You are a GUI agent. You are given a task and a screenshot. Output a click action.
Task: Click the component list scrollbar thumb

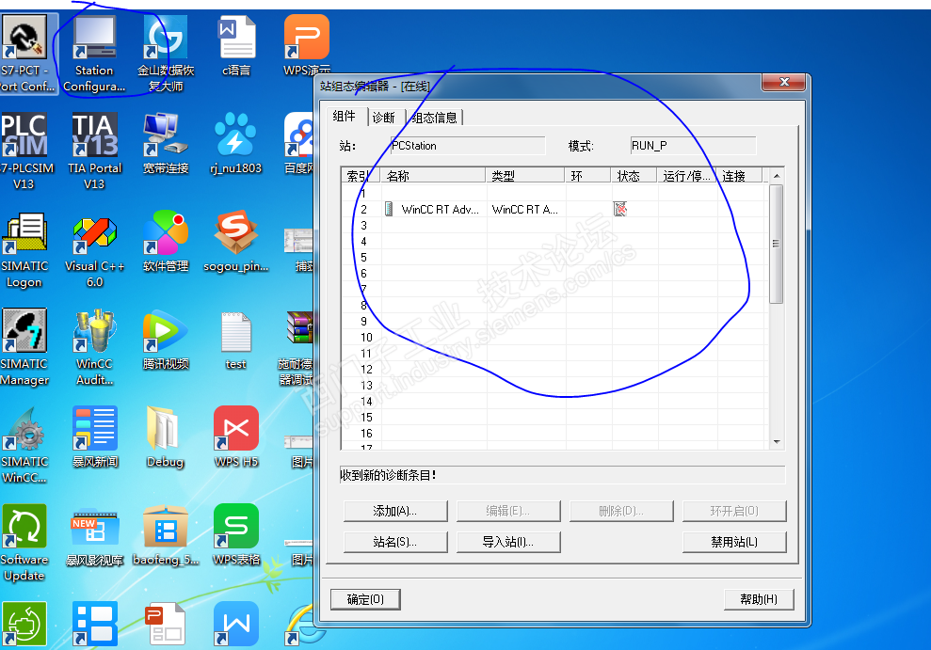pyautogui.click(x=776, y=244)
